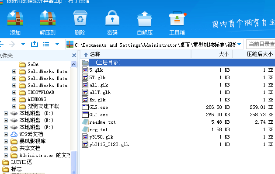This screenshot has height=174, width=275.
Task: Click the 5.48 KB size value
Action: click(x=220, y=122)
